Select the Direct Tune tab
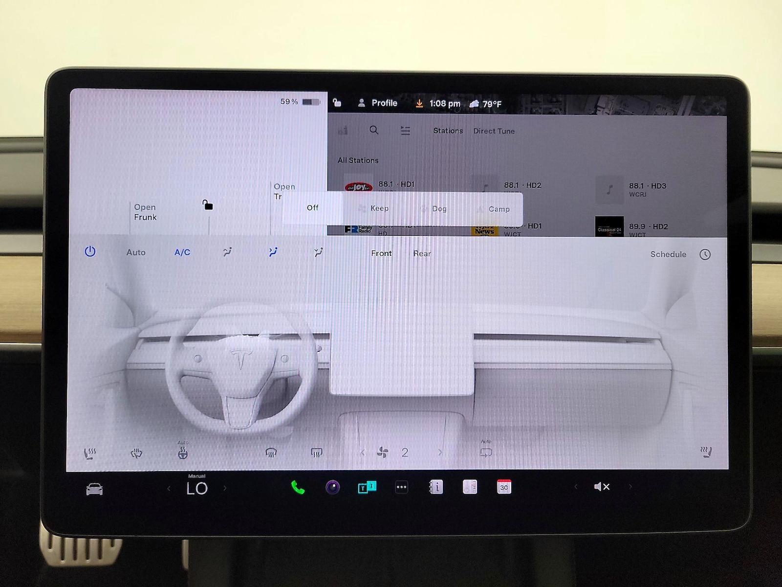This screenshot has width=782, height=587. coord(494,131)
